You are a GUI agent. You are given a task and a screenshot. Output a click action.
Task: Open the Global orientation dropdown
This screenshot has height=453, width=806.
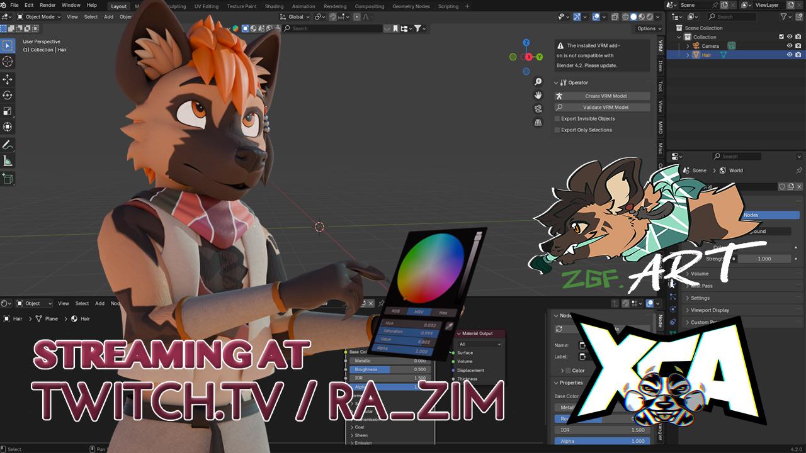pos(295,17)
